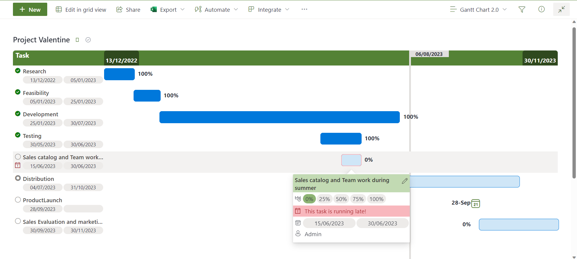Screen dimensions: 577x259
Task: Click the end date 30/06/2023 in popup
Action: click(x=382, y=223)
